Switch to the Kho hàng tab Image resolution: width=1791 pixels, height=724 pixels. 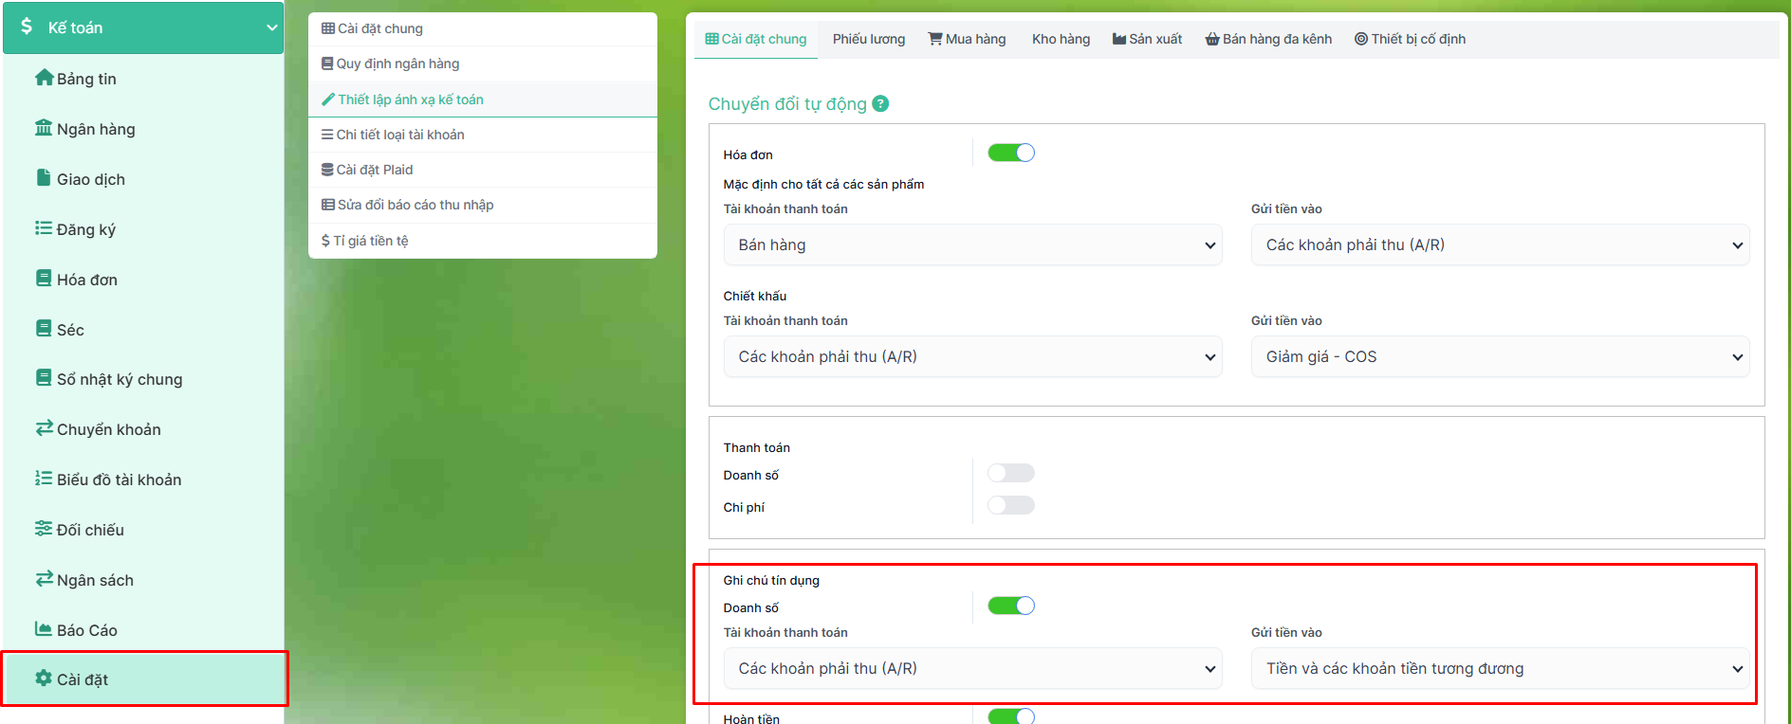(x=1061, y=39)
